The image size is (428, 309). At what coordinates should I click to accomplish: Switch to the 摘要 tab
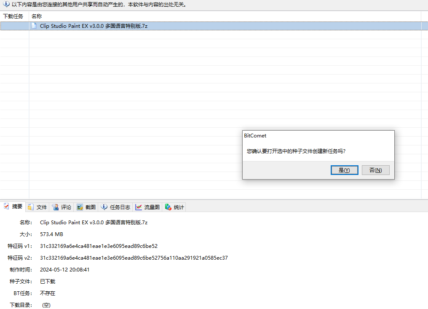pos(13,207)
